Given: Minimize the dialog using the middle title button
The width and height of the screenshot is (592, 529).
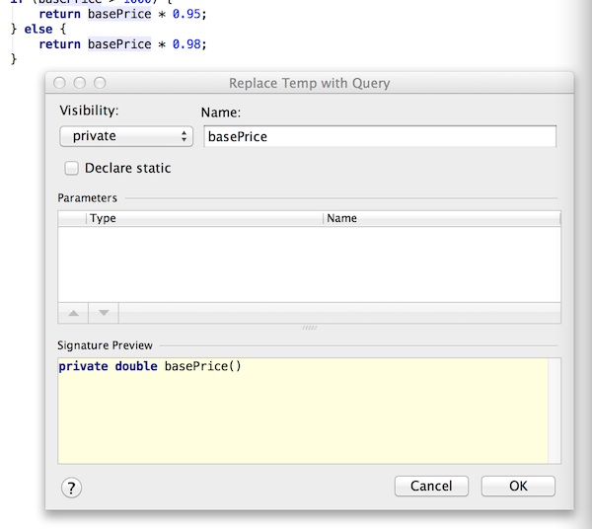Looking at the screenshot, I should (80, 84).
